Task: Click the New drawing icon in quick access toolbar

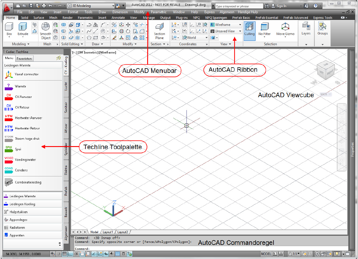Action: [x=18, y=6]
